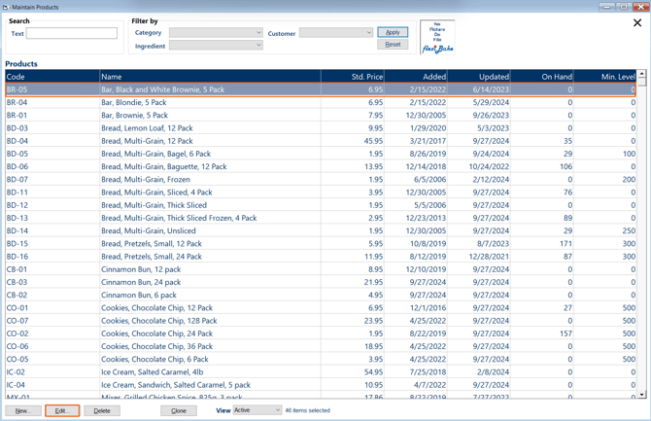Select the Bread, Lemon Loaf, 12 Pack row
The height and width of the screenshot is (421, 651).
(147, 128)
